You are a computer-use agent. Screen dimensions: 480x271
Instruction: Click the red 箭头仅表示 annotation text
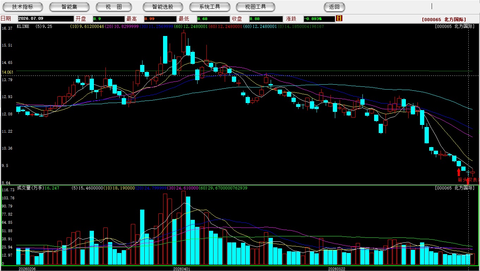pyautogui.click(x=468, y=180)
